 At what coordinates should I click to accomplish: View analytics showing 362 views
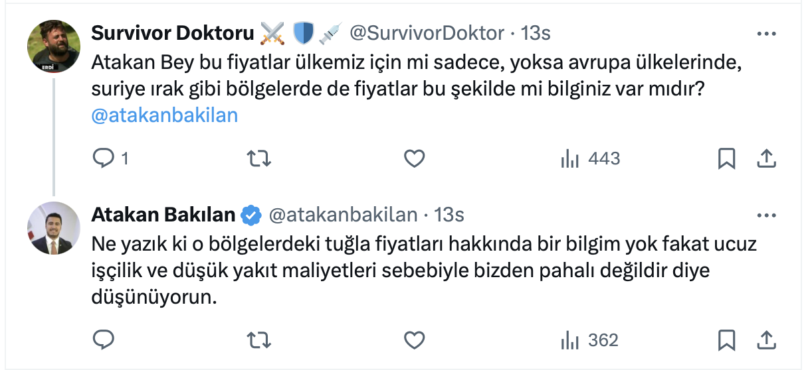(x=590, y=340)
